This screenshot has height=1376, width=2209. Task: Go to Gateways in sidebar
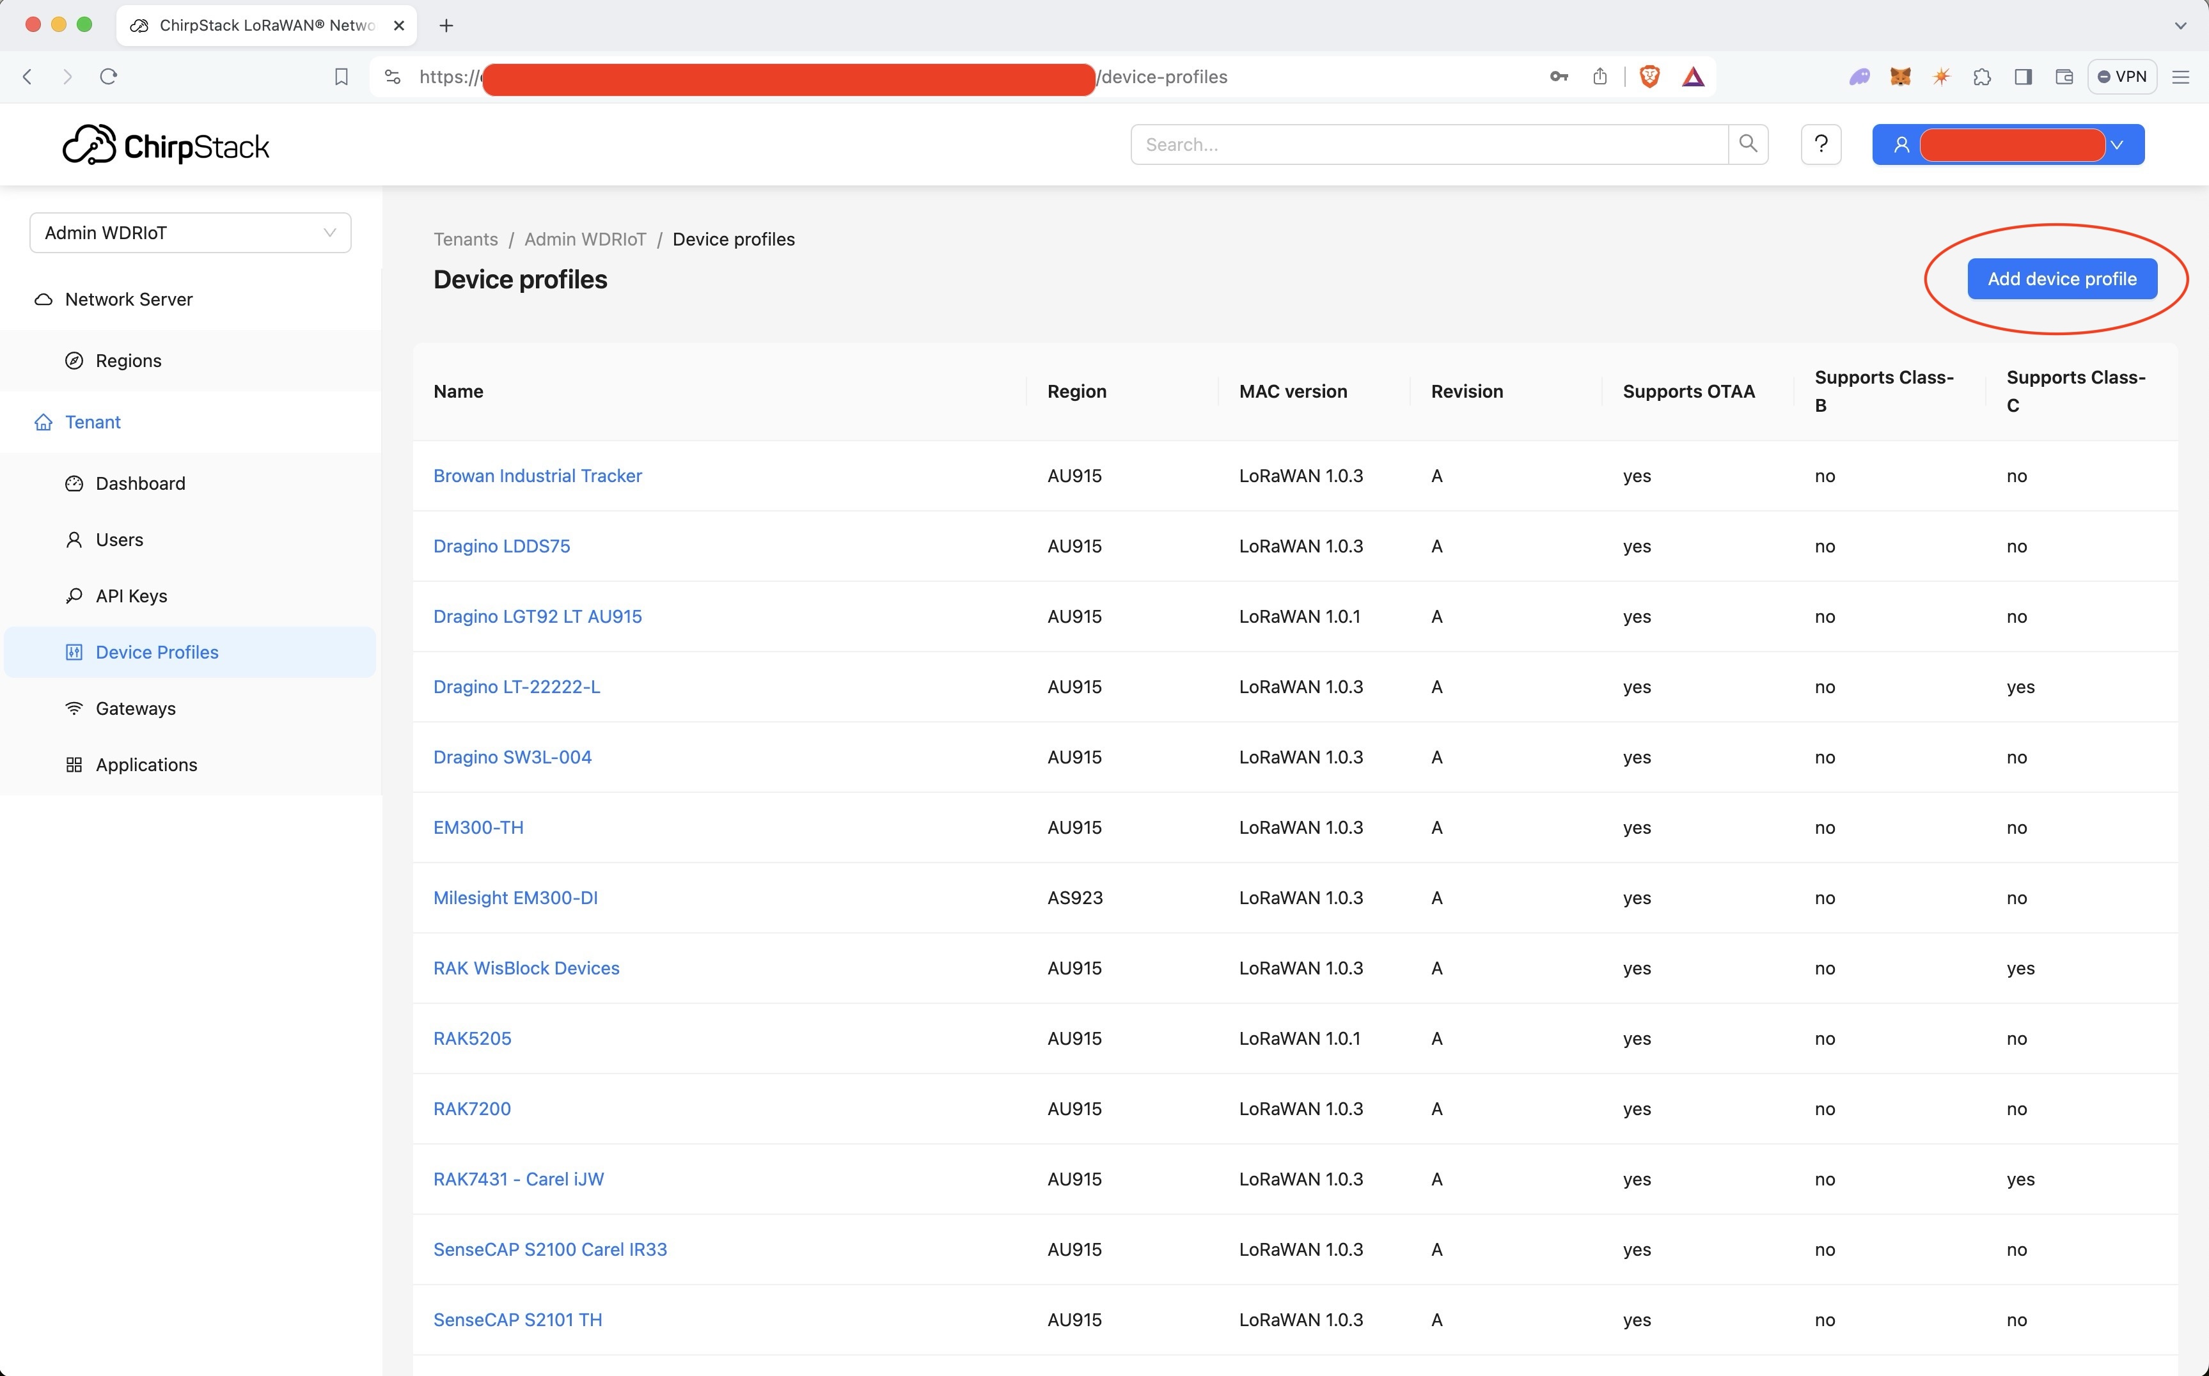tap(136, 708)
